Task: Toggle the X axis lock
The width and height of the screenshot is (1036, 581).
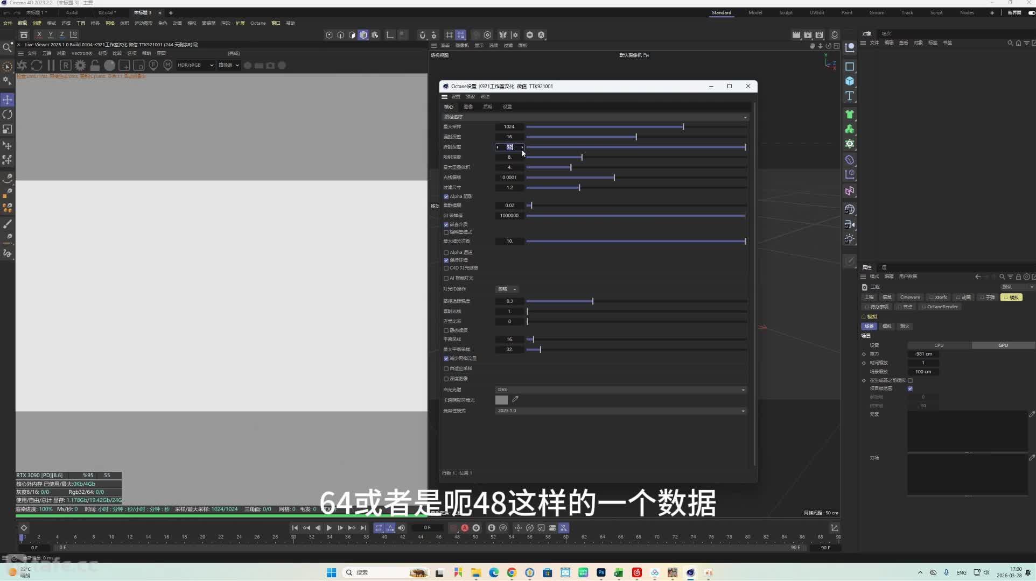Action: click(x=39, y=34)
